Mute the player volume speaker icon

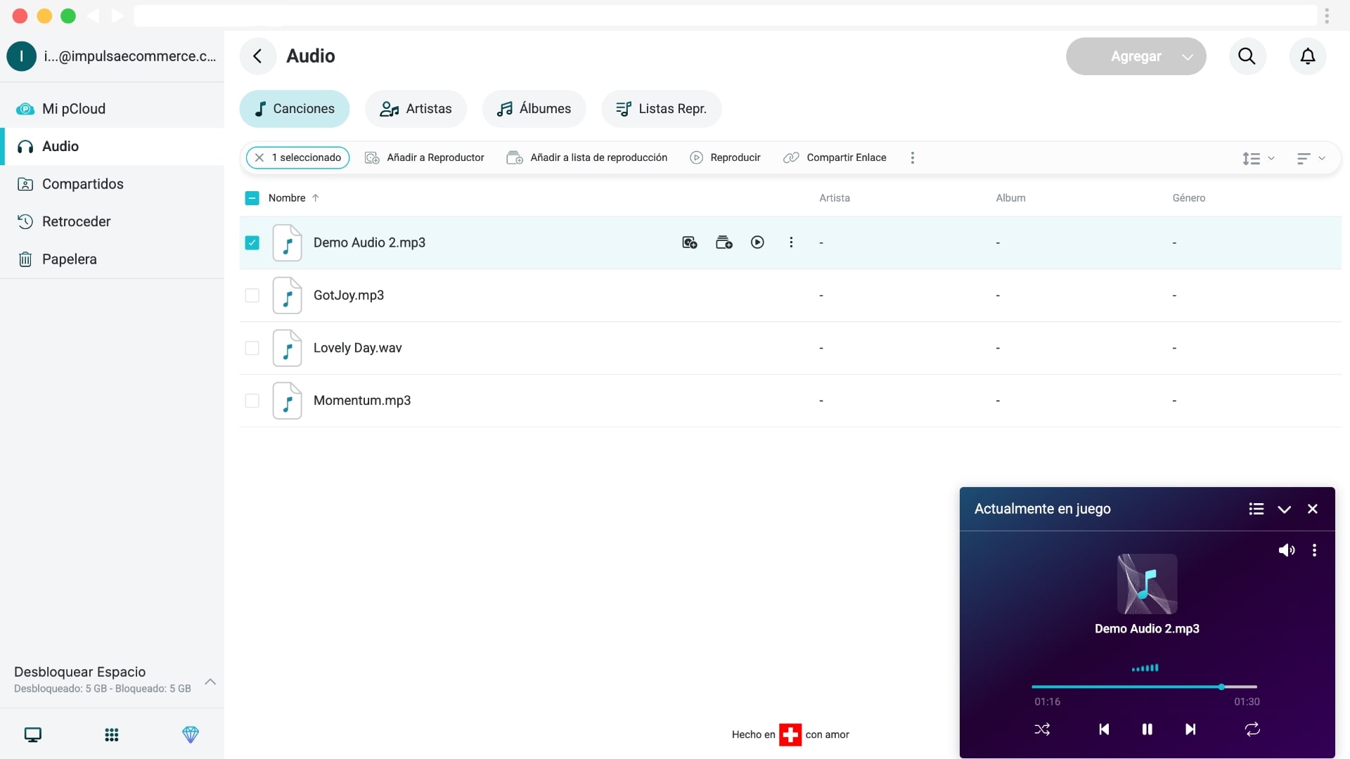click(1286, 550)
